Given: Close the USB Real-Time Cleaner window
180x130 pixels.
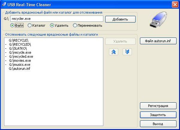Looking at the screenshot, I should tap(175, 5).
